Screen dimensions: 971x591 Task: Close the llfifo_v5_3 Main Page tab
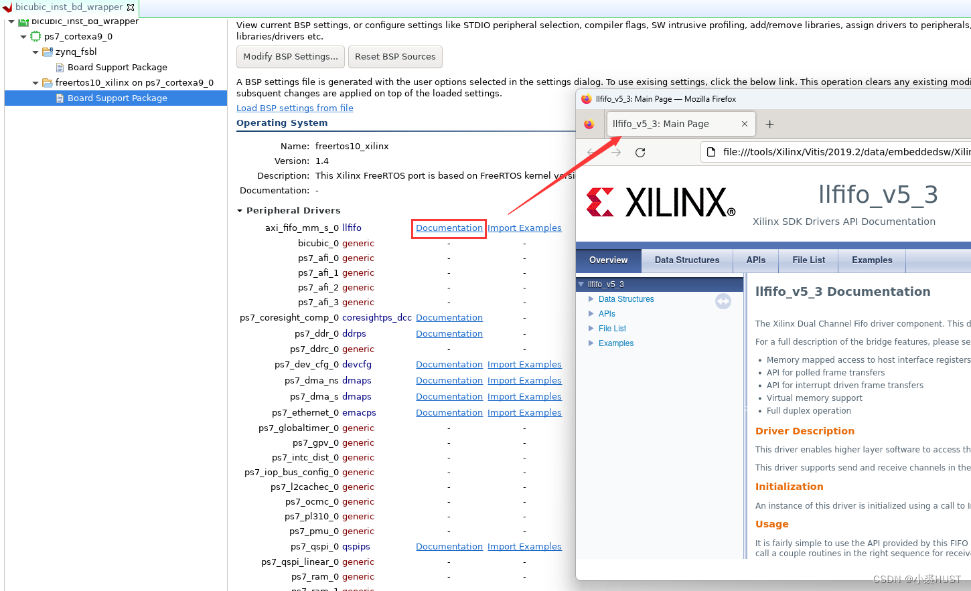click(745, 124)
